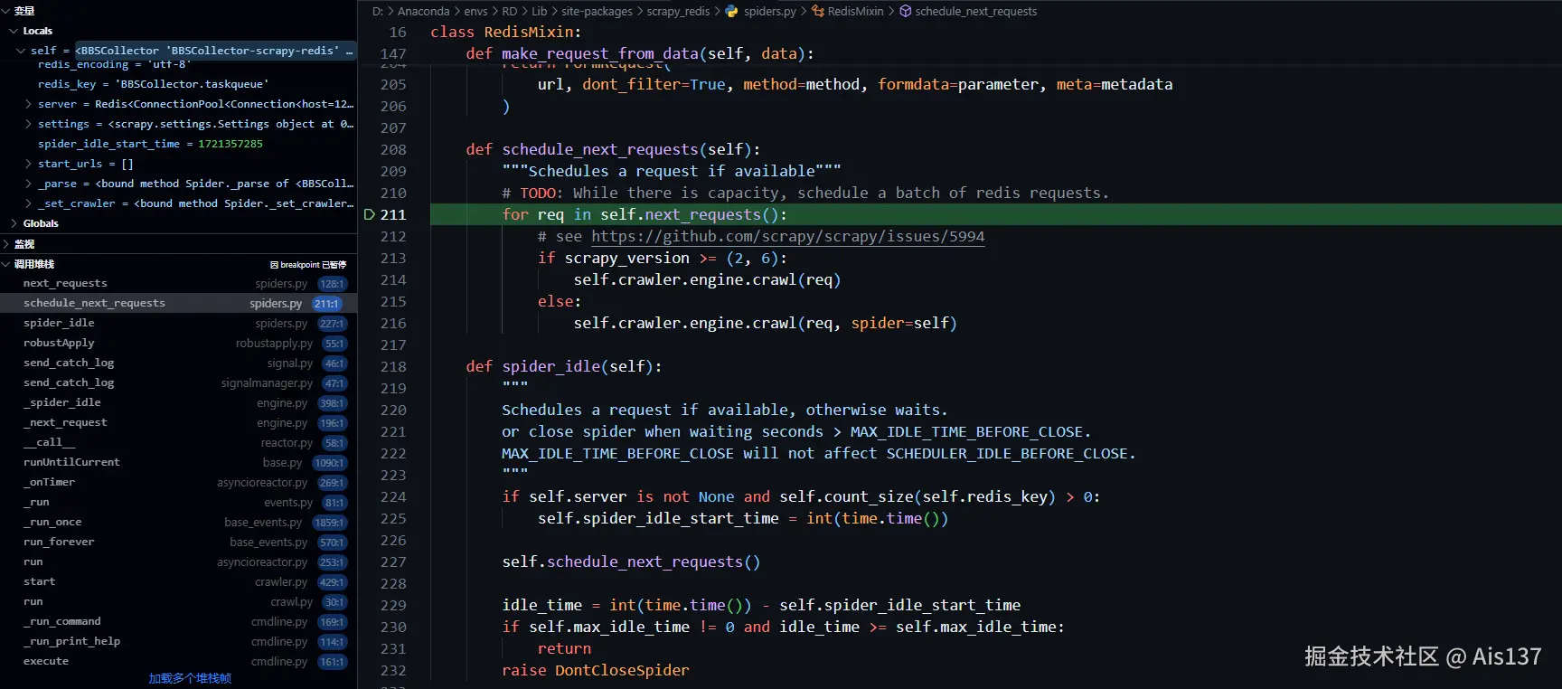Click spiders.py Python file breadcrumb icon
The width and height of the screenshot is (1562, 689).
(x=731, y=11)
